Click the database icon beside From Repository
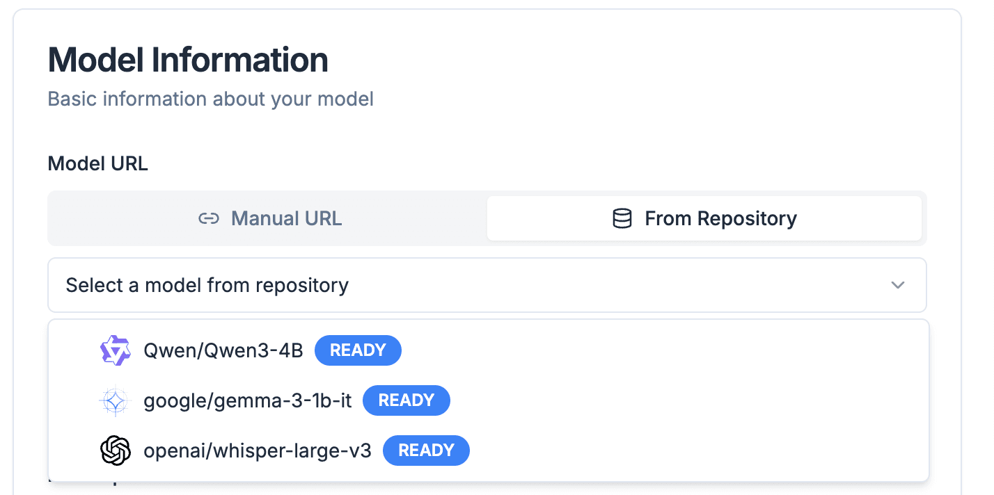Image resolution: width=994 pixels, height=495 pixels. pyautogui.click(x=622, y=219)
